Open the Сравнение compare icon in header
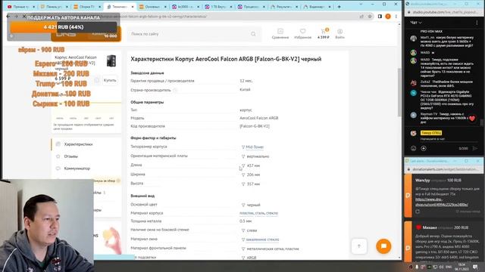Image resolution: width=485 pixels, height=272 pixels. pyautogui.click(x=280, y=33)
